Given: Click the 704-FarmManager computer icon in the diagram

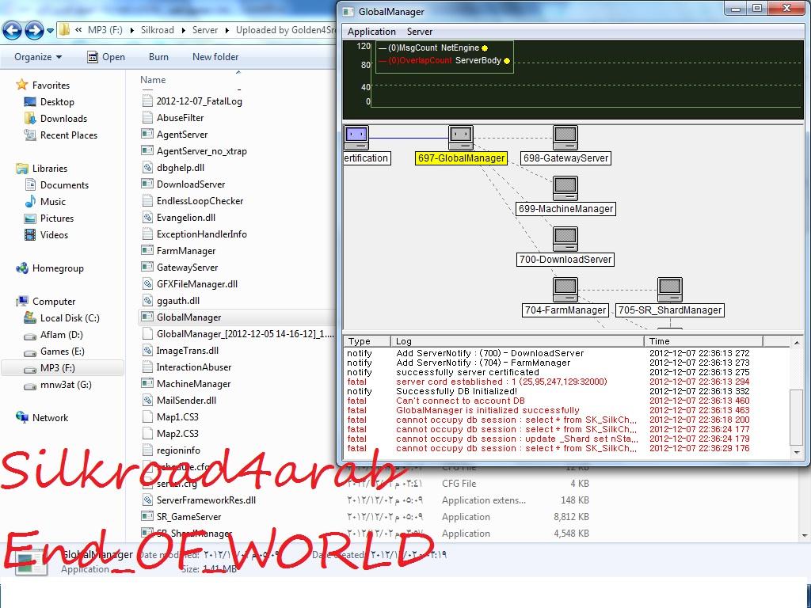Looking at the screenshot, I should tap(565, 290).
